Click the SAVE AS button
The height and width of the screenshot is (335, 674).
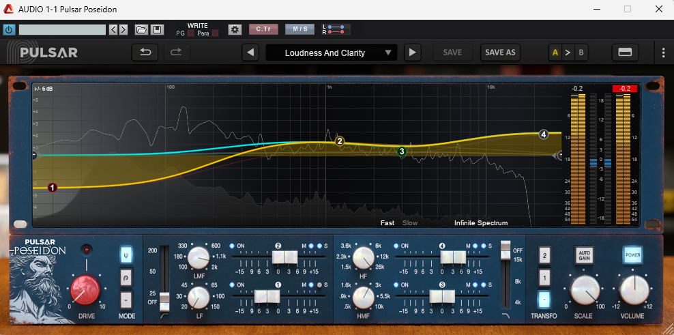coord(500,53)
